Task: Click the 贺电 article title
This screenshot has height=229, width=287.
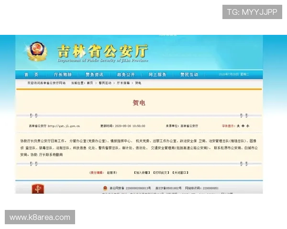Action: tap(139, 103)
